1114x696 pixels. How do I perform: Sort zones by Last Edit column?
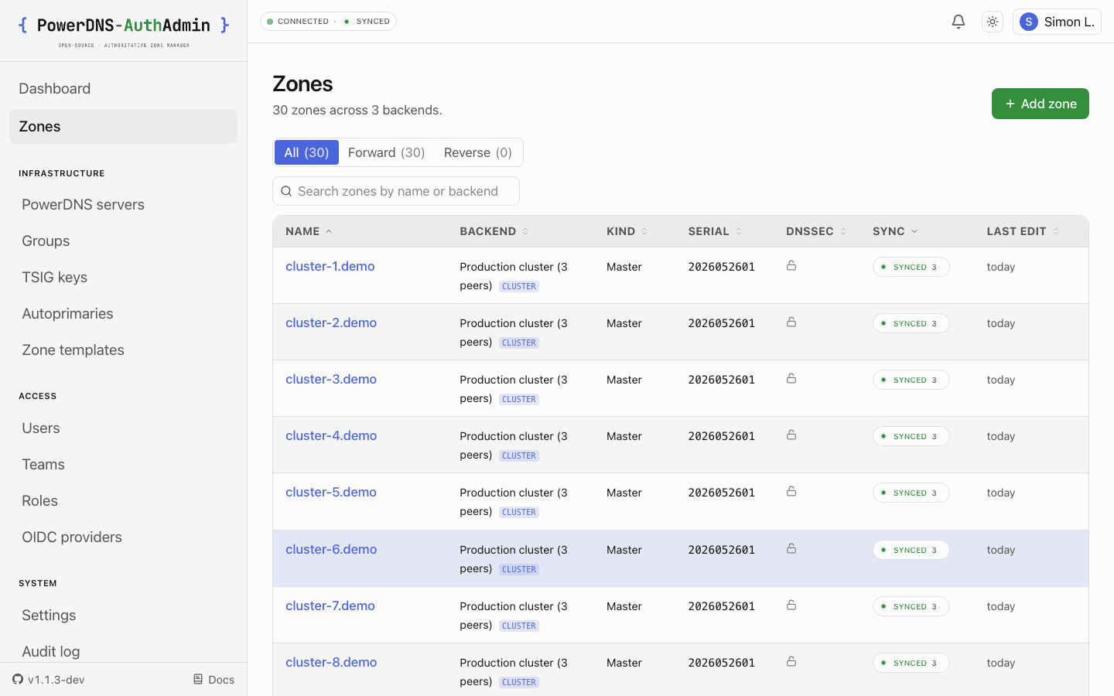point(1023,231)
